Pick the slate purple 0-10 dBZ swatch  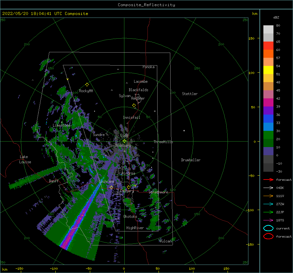tap(268, 151)
